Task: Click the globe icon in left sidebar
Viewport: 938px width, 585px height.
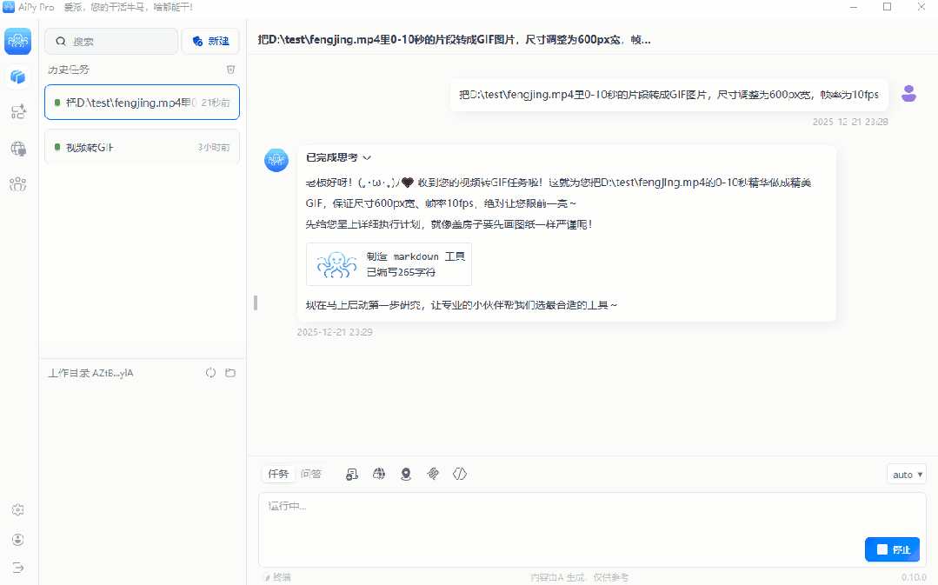Action: (x=17, y=148)
